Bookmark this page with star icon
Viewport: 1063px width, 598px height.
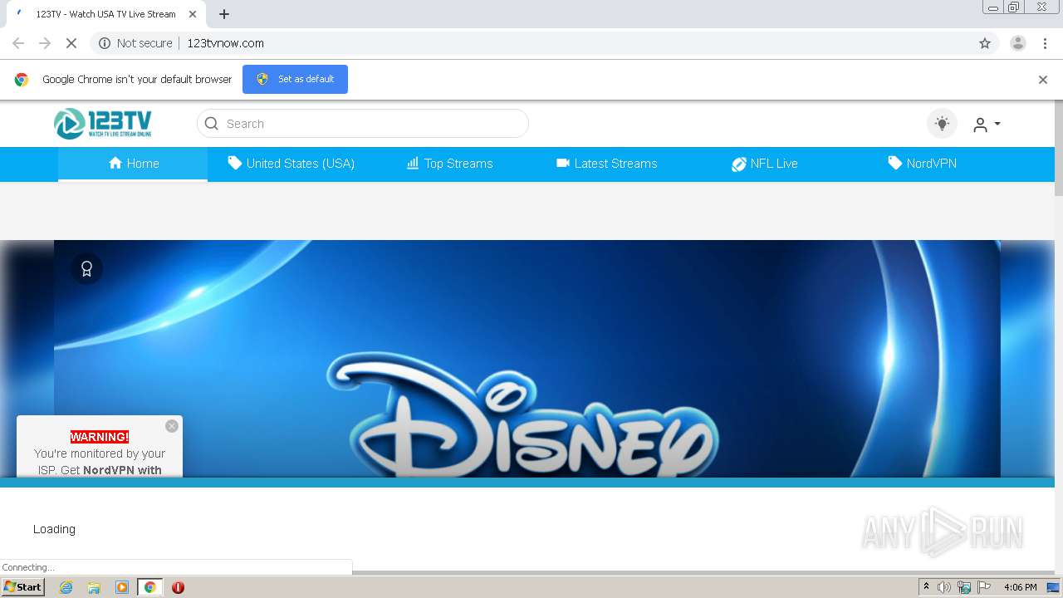985,43
